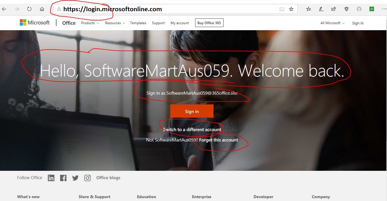Screen dimensions: 387x201
Task: Expand the Products dropdown menu
Action: coord(90,23)
